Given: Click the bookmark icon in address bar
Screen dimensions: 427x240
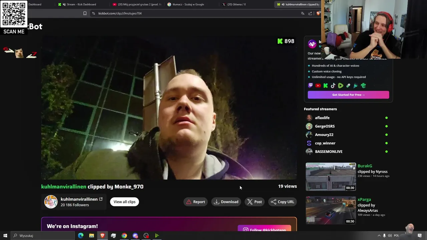Looking at the screenshot, I should 85,13.
